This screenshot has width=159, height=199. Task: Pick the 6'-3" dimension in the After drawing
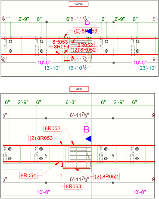pyautogui.click(x=71, y=102)
